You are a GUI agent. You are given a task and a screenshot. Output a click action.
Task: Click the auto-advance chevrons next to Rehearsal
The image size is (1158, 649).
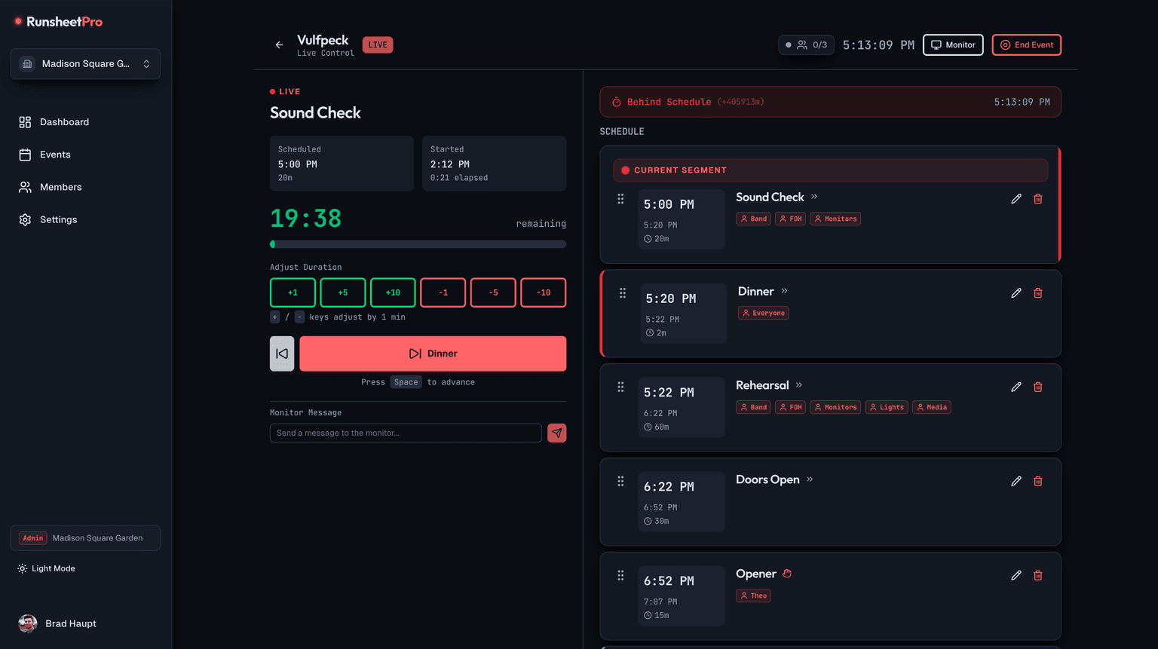(x=799, y=385)
